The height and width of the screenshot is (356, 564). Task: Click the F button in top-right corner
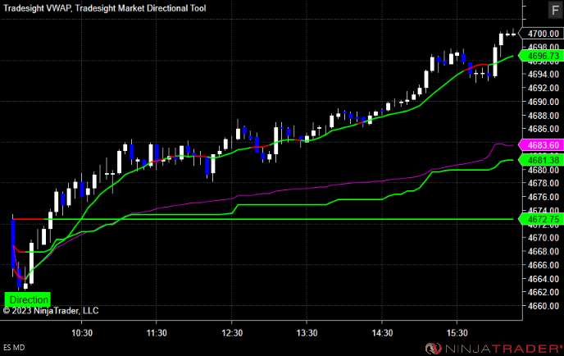555,9
